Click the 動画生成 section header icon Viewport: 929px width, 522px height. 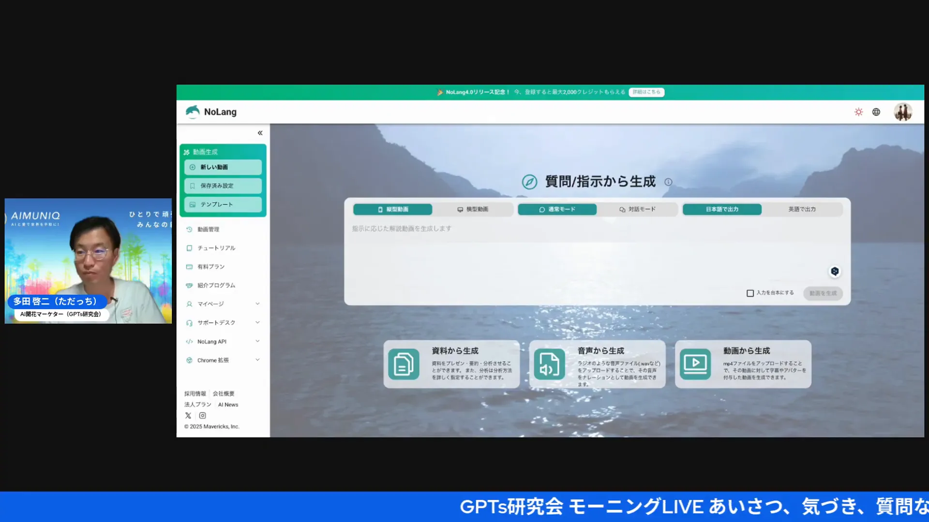[187, 152]
